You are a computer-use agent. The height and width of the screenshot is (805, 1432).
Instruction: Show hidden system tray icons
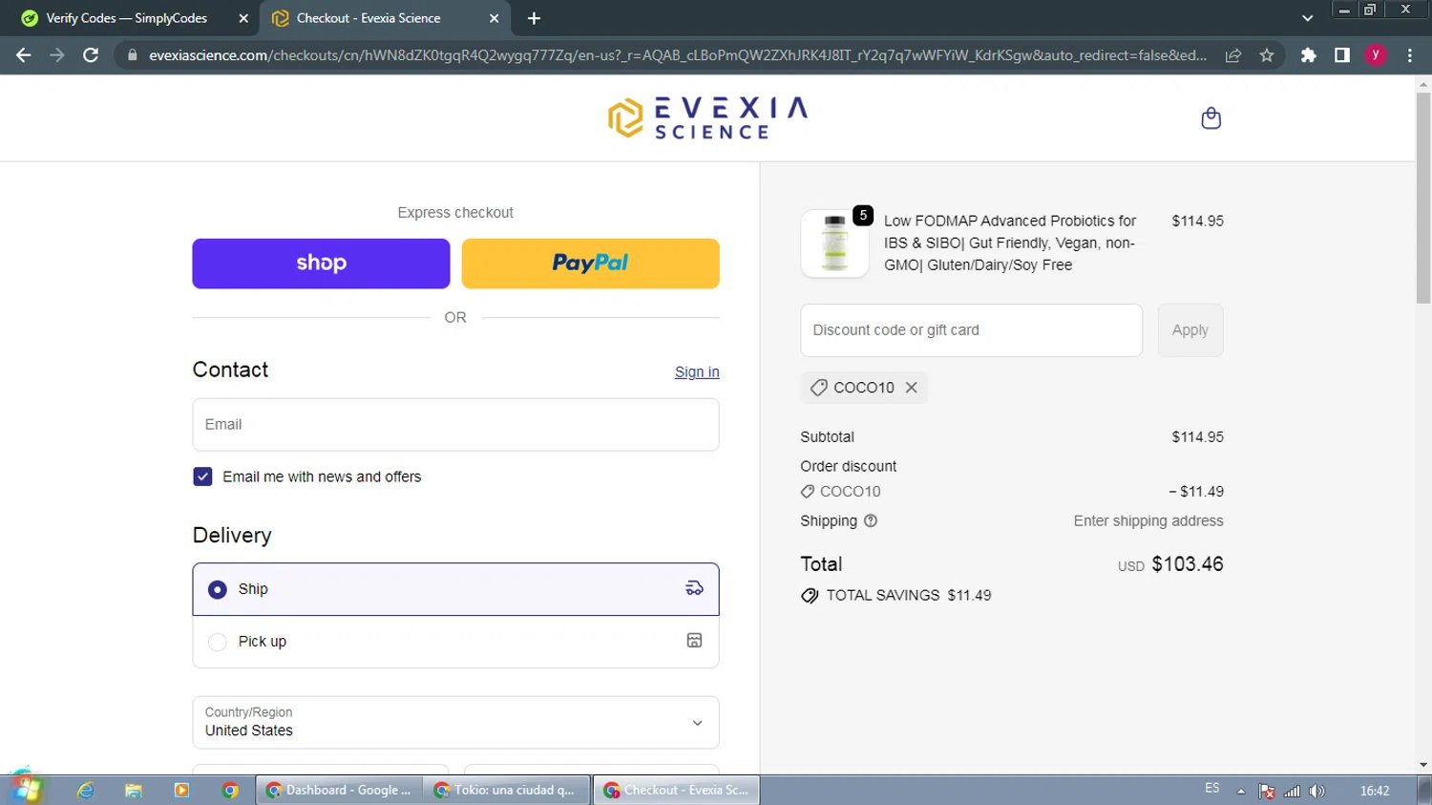1241,791
